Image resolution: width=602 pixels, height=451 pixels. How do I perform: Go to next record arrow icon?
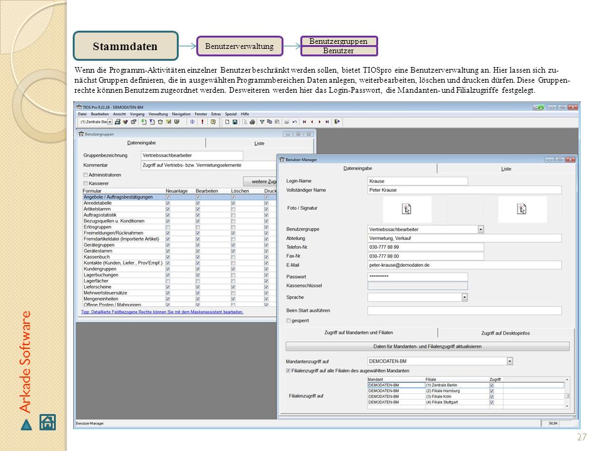tap(319, 122)
